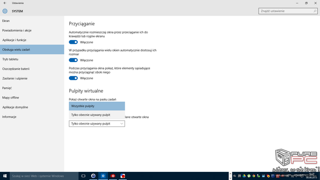The width and height of the screenshot is (320, 180).
Task: Select 'Wszystkie pulpity' option in dropdown list
Action: click(x=97, y=106)
